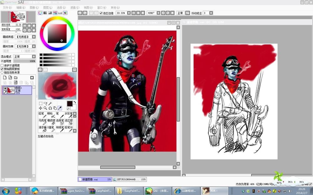
Task: Open the 画材效果 dropdown
Action: coord(34,46)
